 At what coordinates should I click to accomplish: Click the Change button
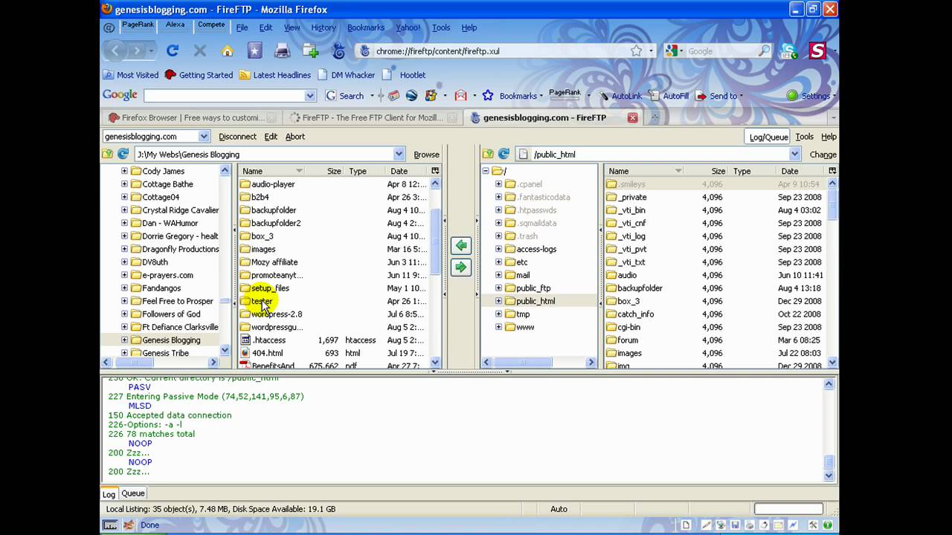pos(823,155)
